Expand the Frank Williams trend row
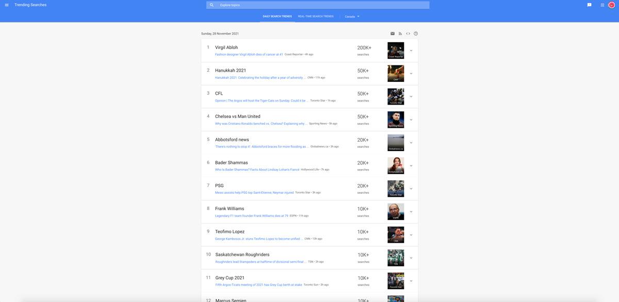This screenshot has height=302, width=619. coord(411,212)
